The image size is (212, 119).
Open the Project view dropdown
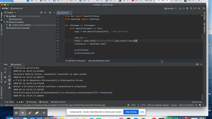tap(10, 13)
